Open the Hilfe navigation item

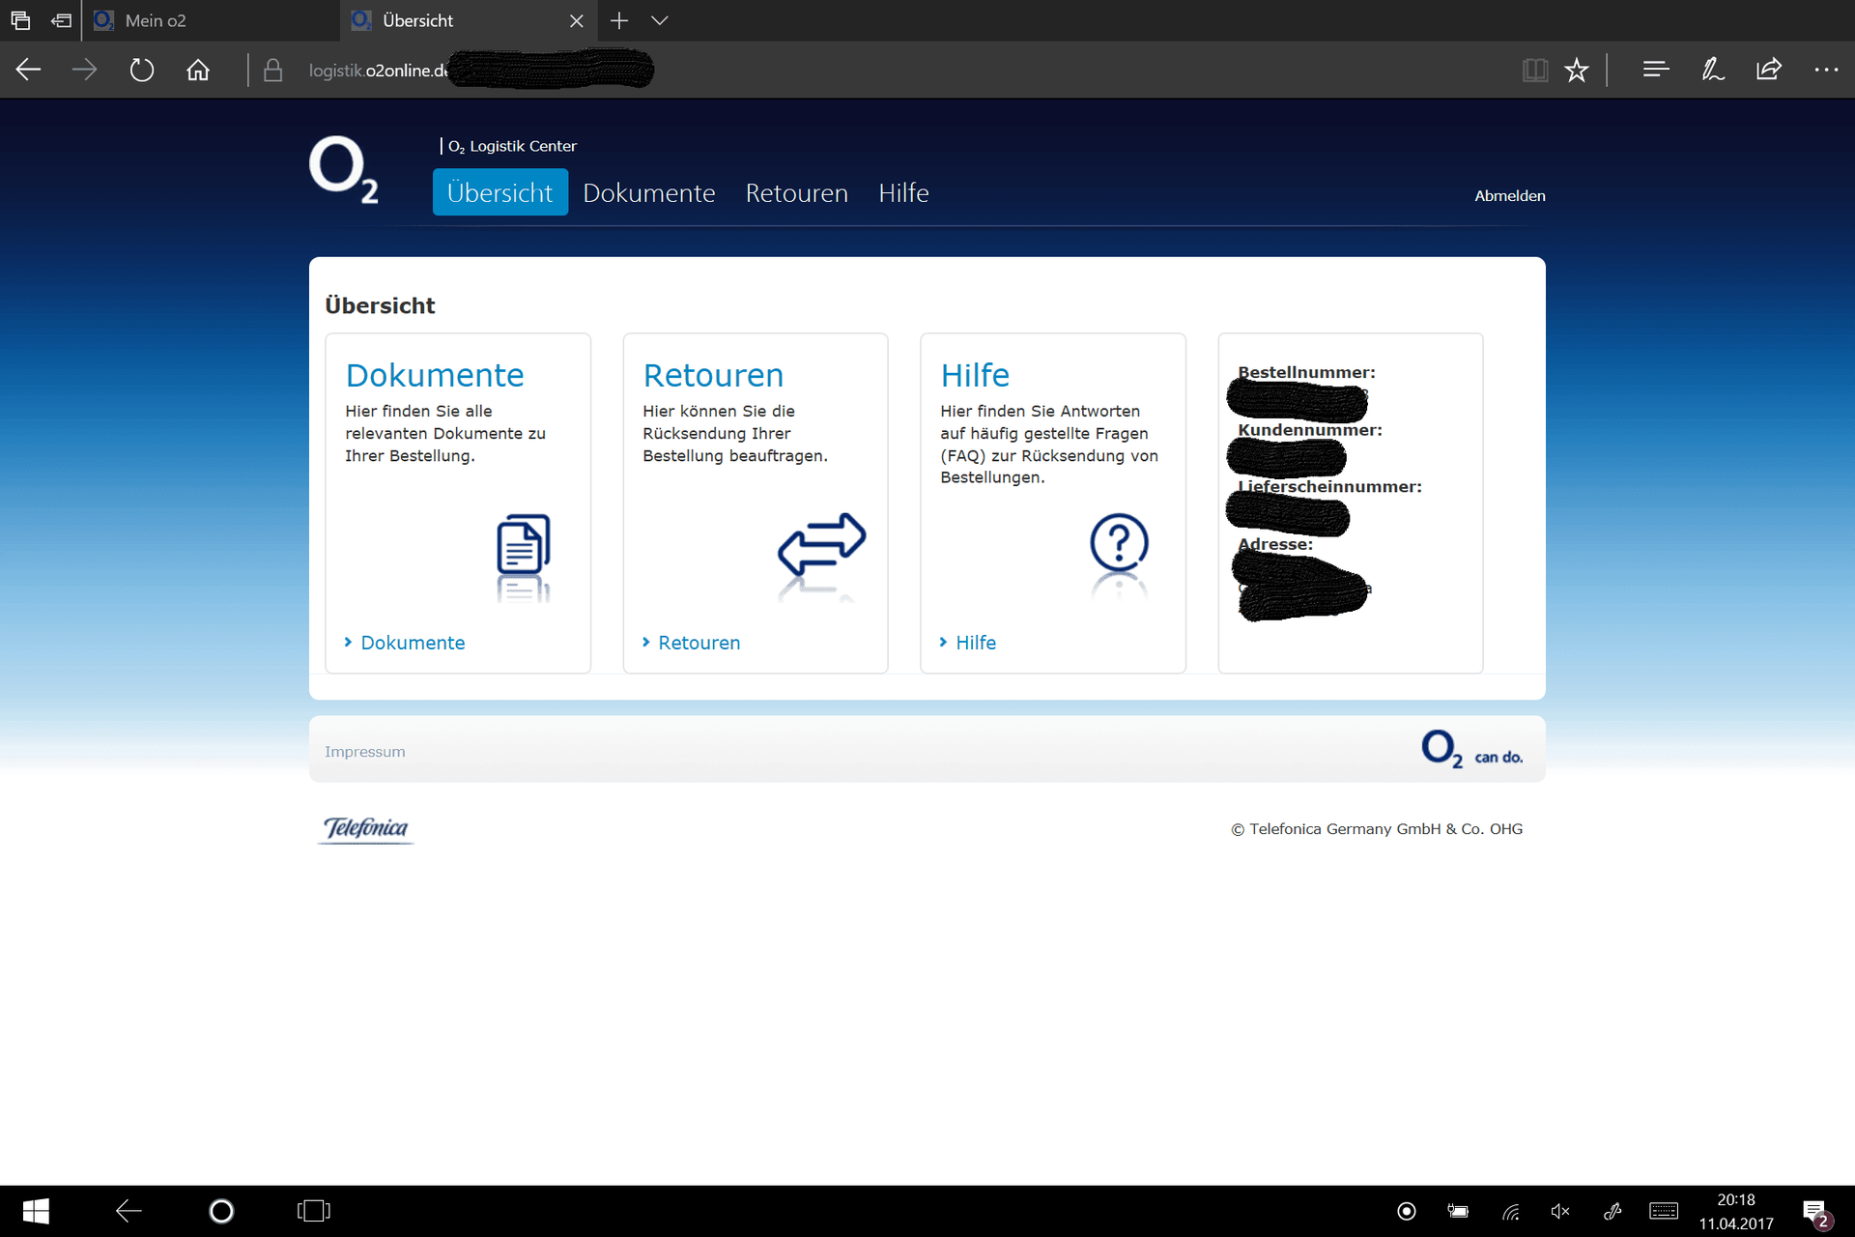903,192
